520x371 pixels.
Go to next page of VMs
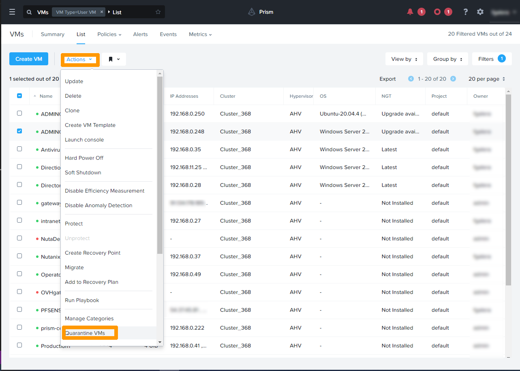click(x=454, y=79)
